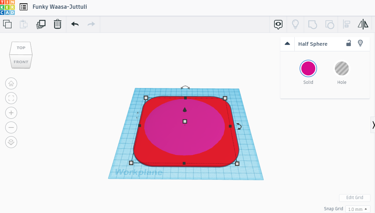Hide the Half Sphere shape via lightbulb

(x=360, y=43)
